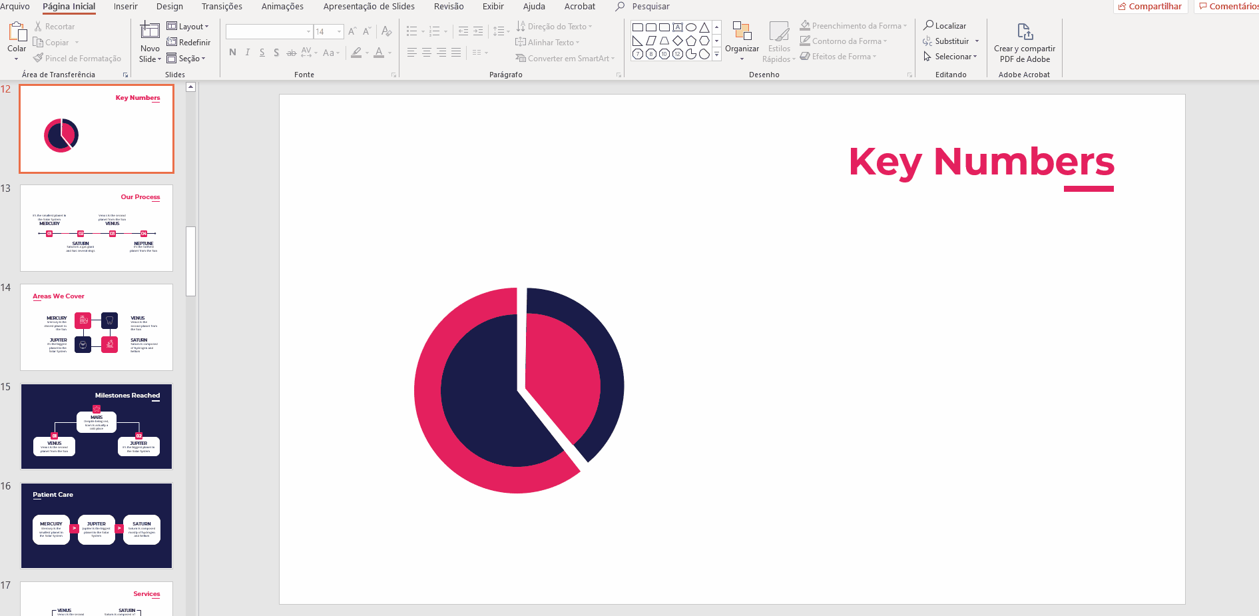1259x616 pixels.
Task: Switch to the Inserir tab
Action: [x=126, y=7]
